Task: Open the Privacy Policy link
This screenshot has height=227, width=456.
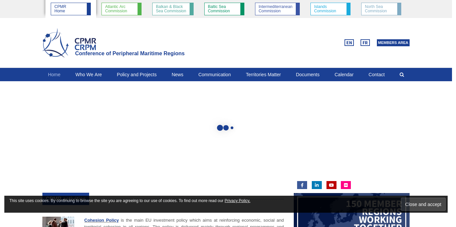Action: click(x=237, y=201)
